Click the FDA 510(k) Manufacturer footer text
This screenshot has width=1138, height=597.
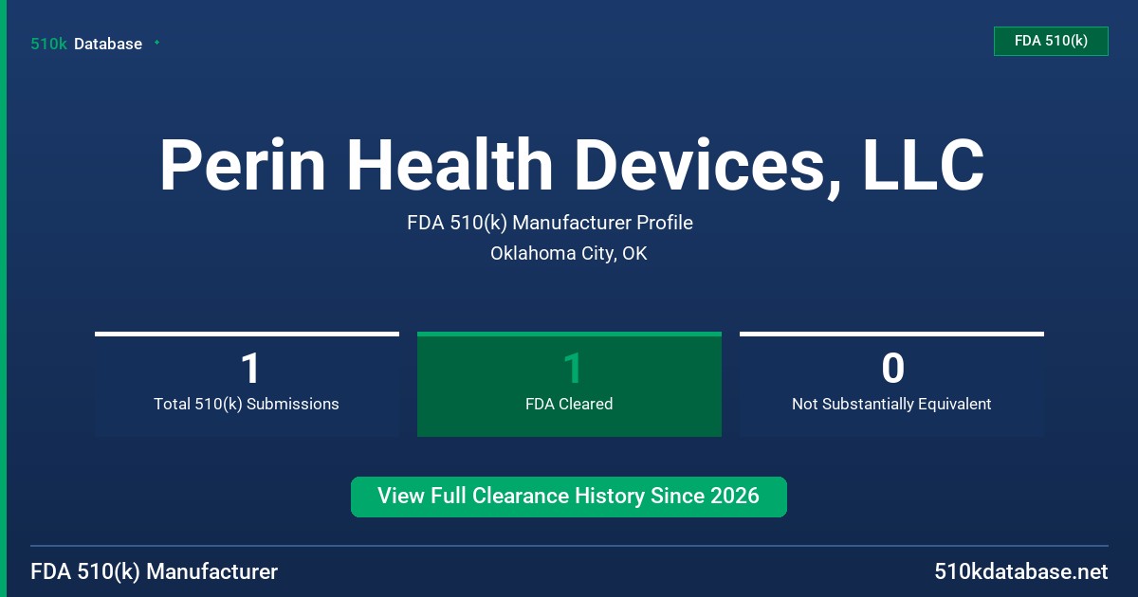coord(155,572)
